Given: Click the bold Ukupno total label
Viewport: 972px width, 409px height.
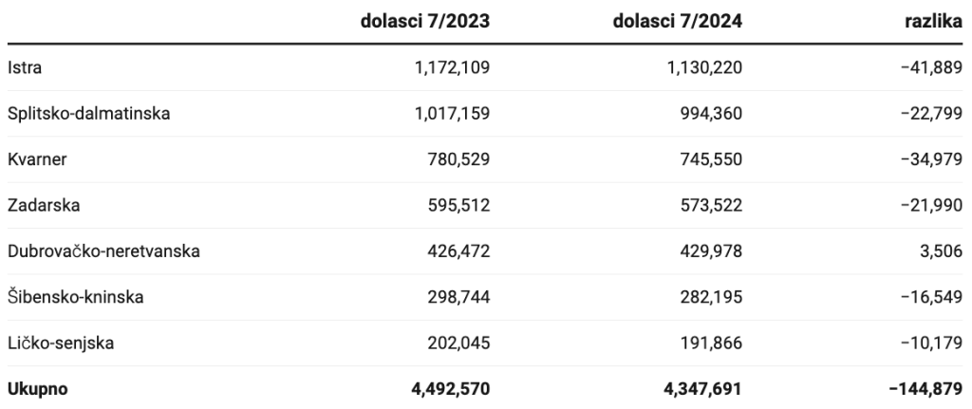Looking at the screenshot, I should (x=37, y=389).
